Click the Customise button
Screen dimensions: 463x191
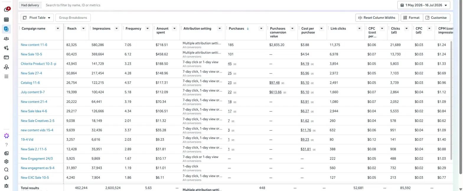tap(436, 18)
